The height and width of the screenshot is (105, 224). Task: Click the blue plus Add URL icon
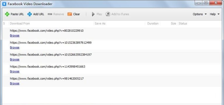pos(29,14)
